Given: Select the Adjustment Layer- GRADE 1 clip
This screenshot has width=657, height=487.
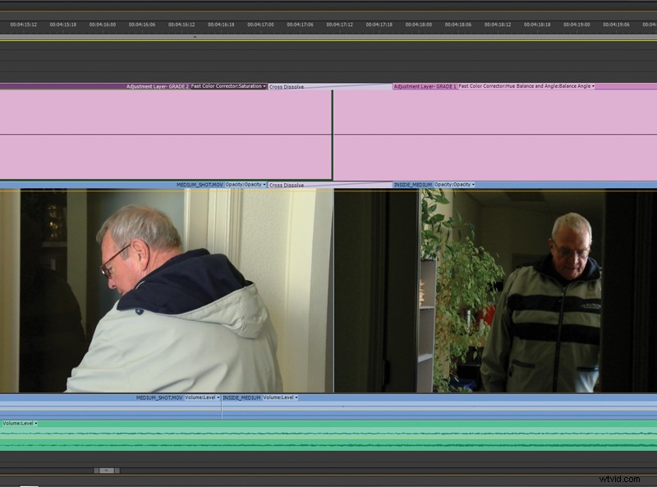Looking at the screenshot, I should (x=493, y=131).
